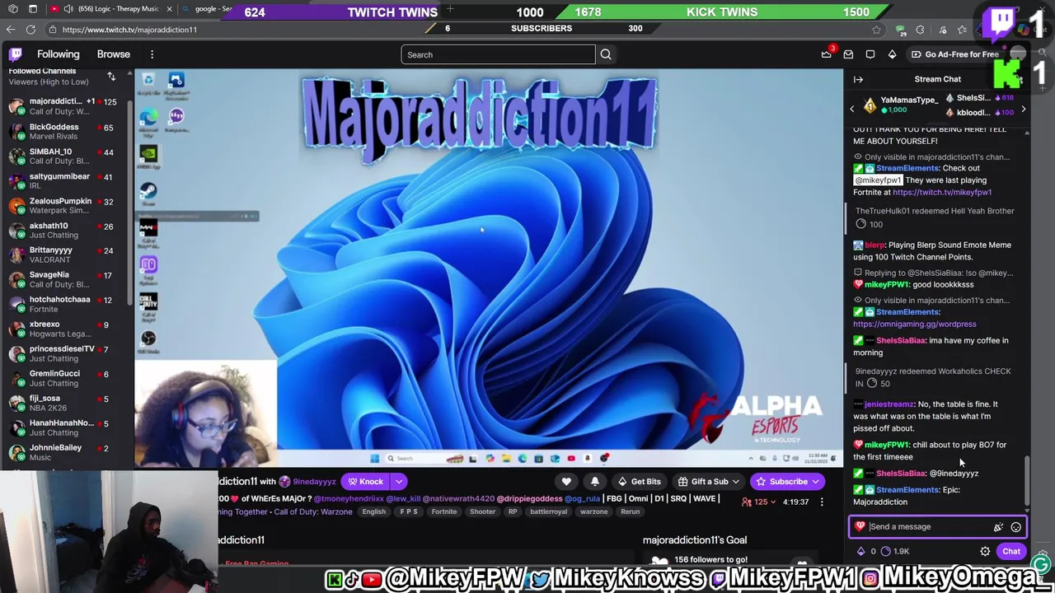Click browser back arrow
Image resolution: width=1055 pixels, height=593 pixels.
click(11, 30)
